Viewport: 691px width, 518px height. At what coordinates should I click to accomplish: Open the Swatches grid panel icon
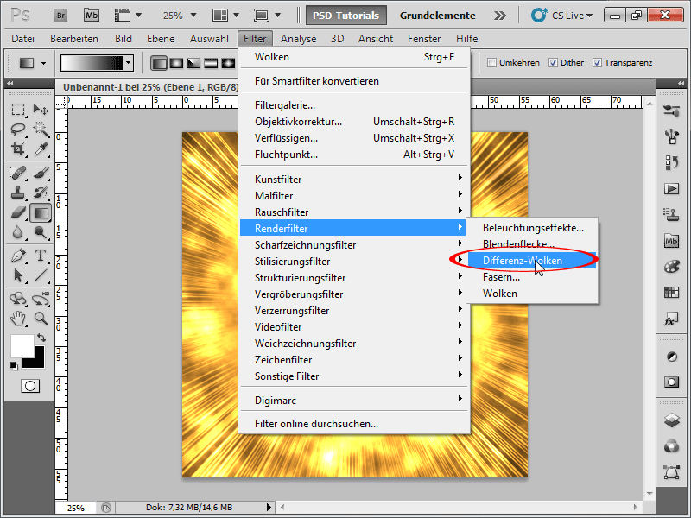point(671,293)
